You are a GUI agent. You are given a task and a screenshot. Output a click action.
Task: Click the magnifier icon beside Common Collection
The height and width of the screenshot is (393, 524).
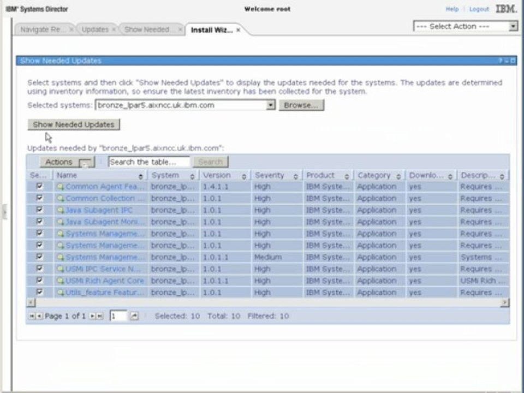click(x=60, y=198)
